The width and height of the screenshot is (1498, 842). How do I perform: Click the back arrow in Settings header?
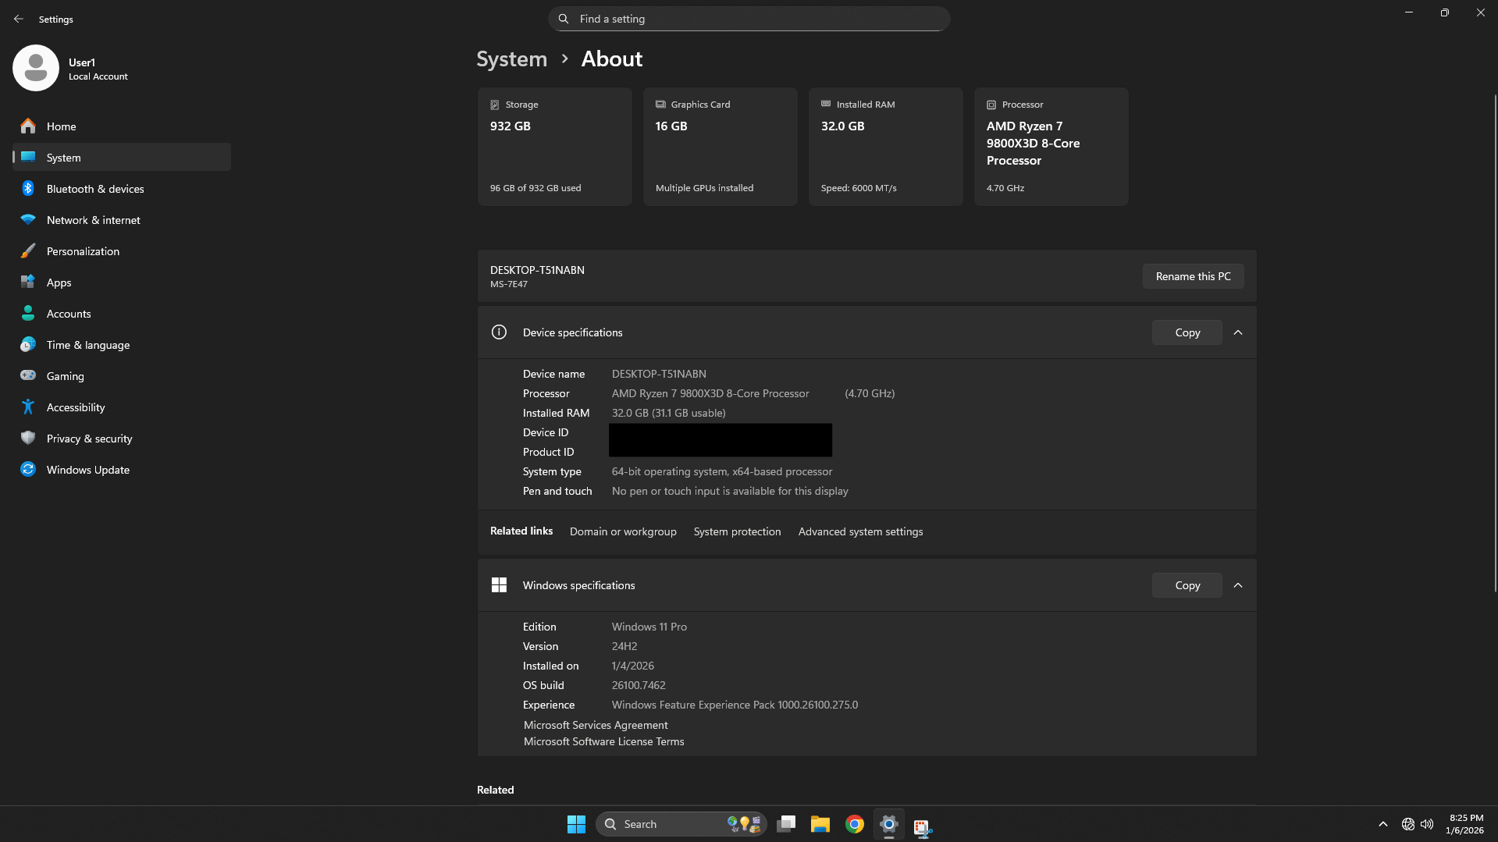(19, 19)
